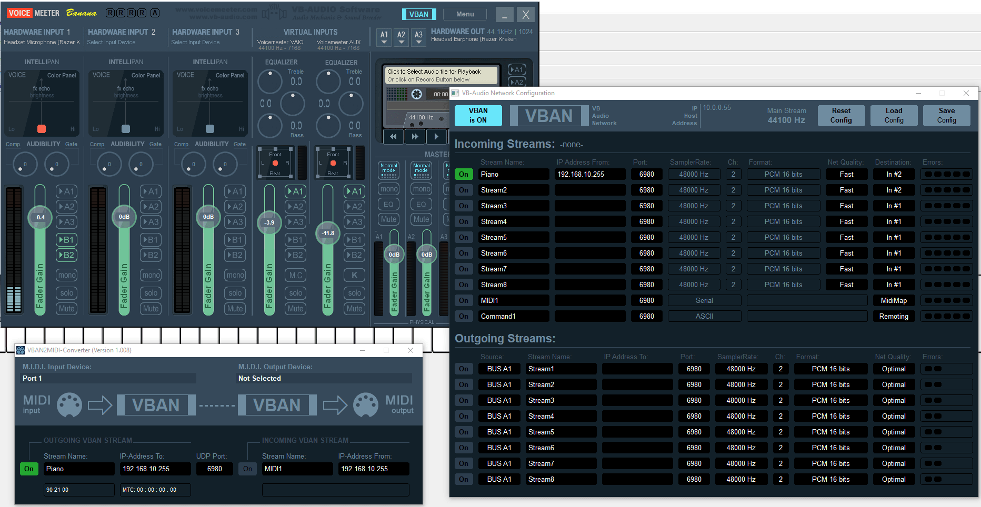The height and width of the screenshot is (507, 981).
Task: Click the VAIO Front/Rear surround panner
Action: [x=275, y=163]
